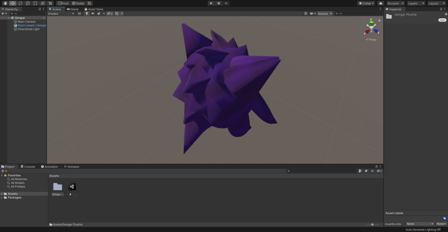The height and width of the screenshot is (232, 448).
Task: Select the Scale tool
Action: click(x=28, y=3)
